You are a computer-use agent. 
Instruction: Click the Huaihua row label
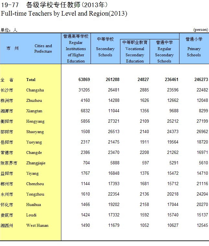tap(34, 205)
